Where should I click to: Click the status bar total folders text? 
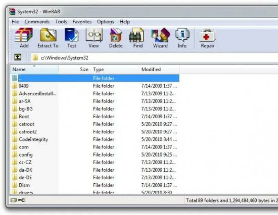click(232, 201)
